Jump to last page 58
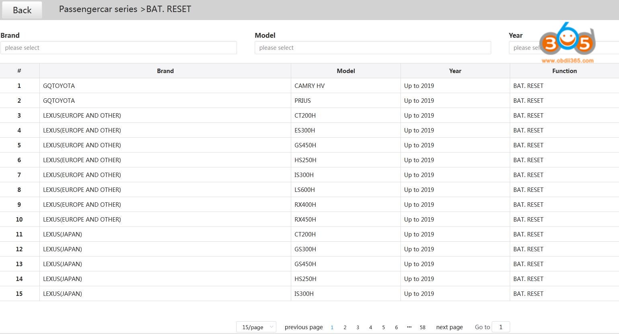This screenshot has width=619, height=334. click(423, 327)
